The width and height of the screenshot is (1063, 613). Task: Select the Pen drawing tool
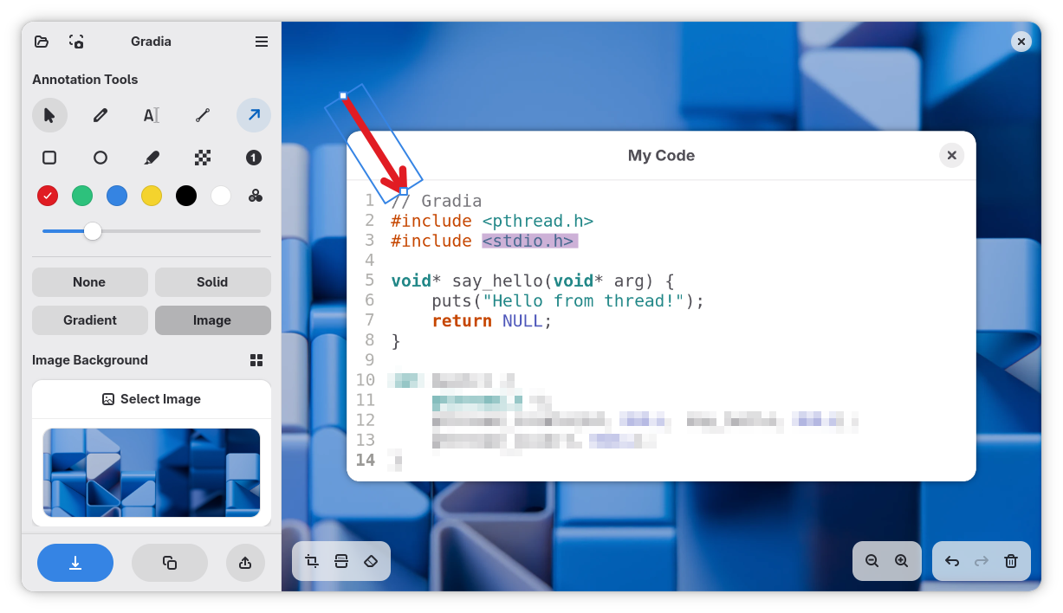(x=100, y=115)
